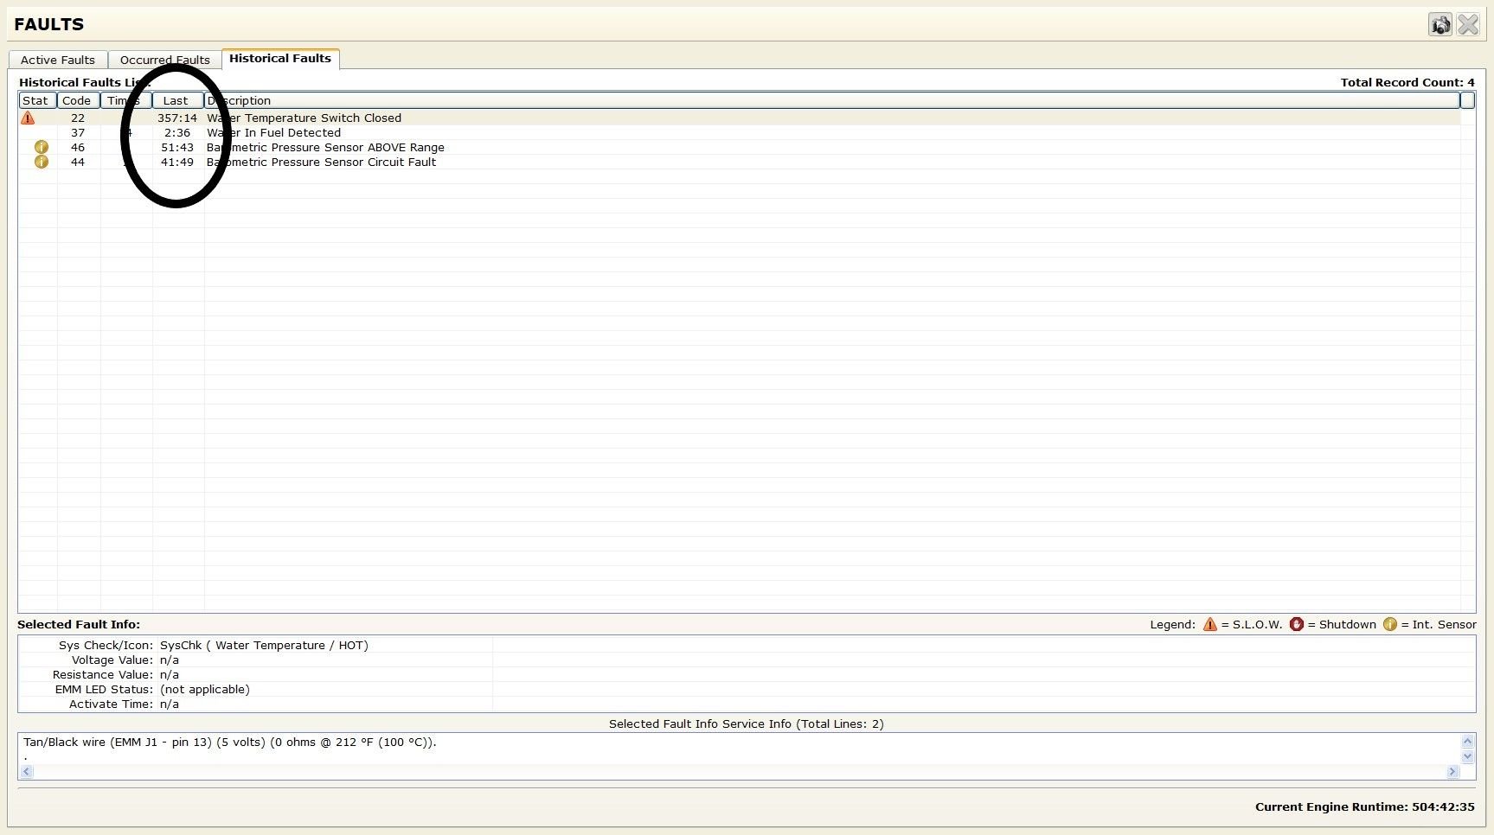Click the 41:49 last-time value

pos(177,162)
